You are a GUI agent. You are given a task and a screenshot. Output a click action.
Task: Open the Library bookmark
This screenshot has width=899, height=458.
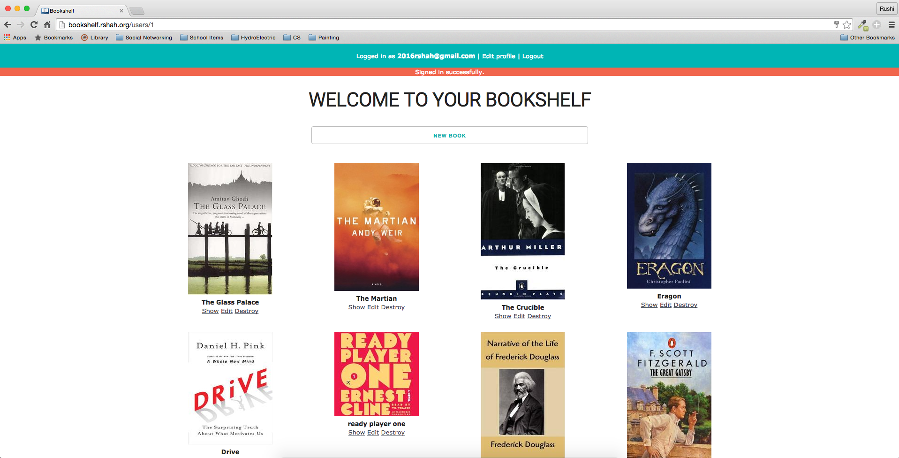point(94,38)
